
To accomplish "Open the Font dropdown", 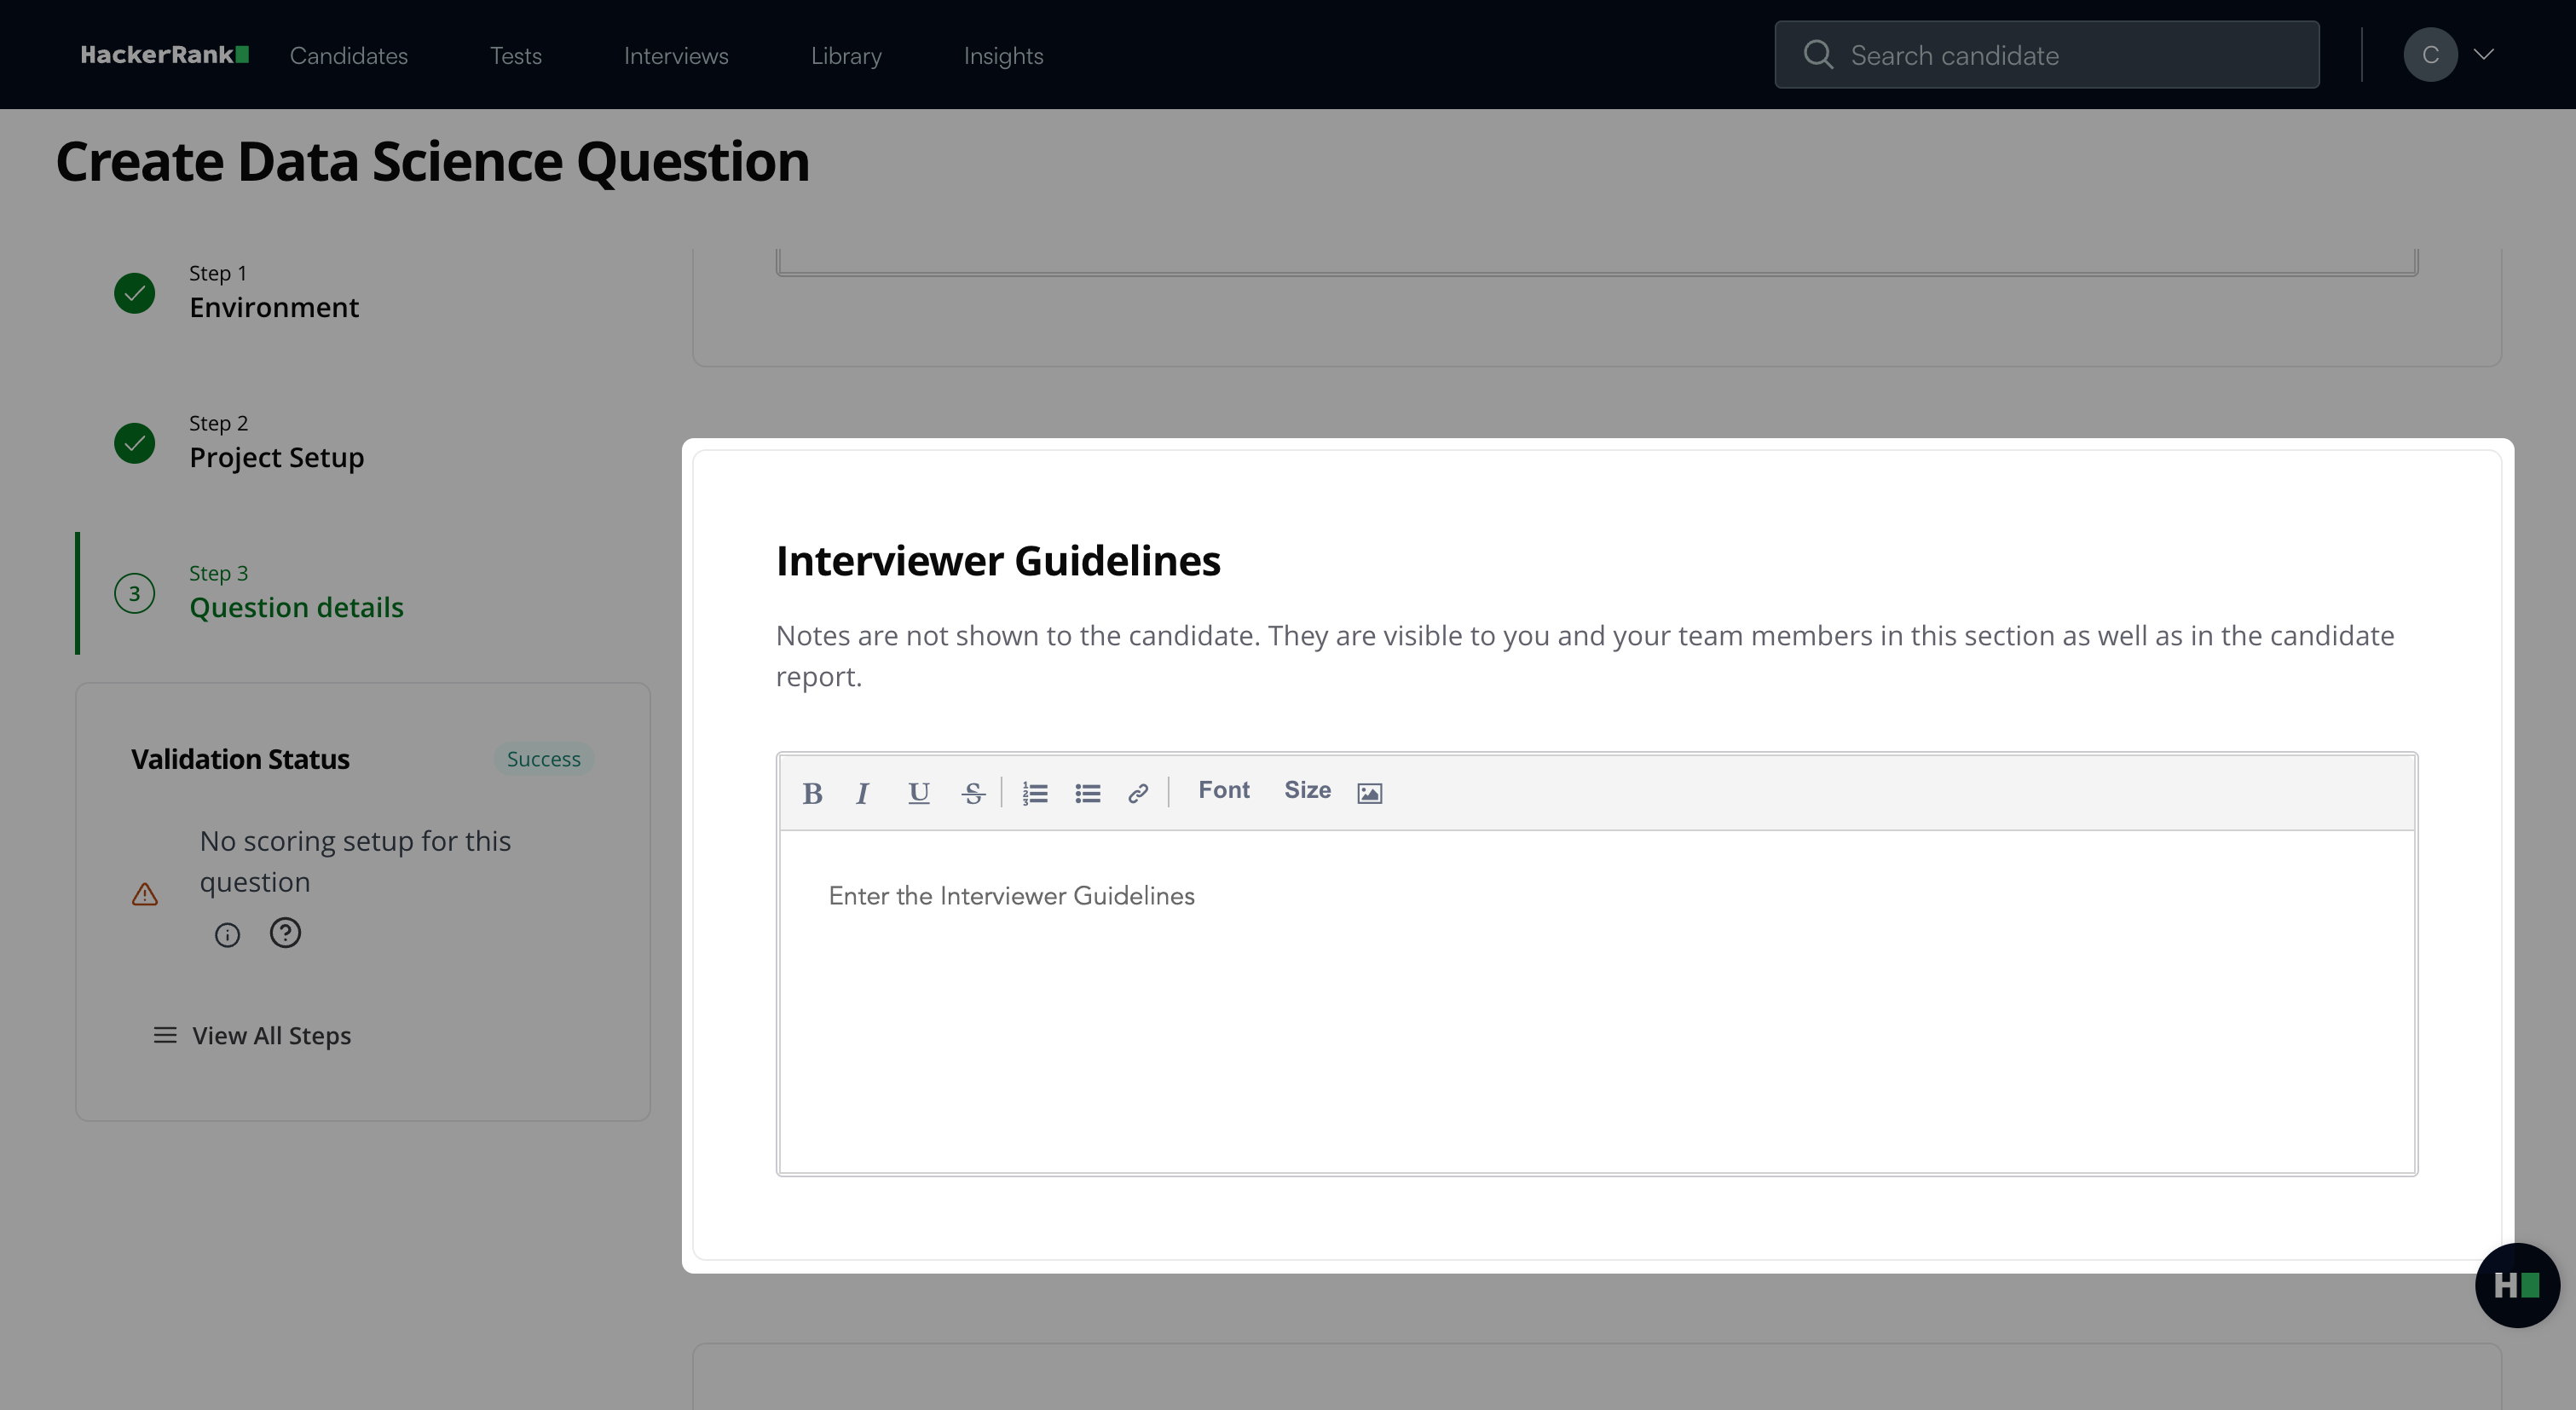I will click(1223, 790).
